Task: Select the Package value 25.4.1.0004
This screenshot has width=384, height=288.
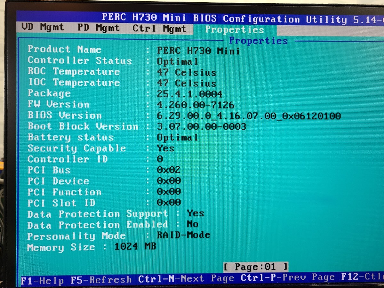Action: 189,94
